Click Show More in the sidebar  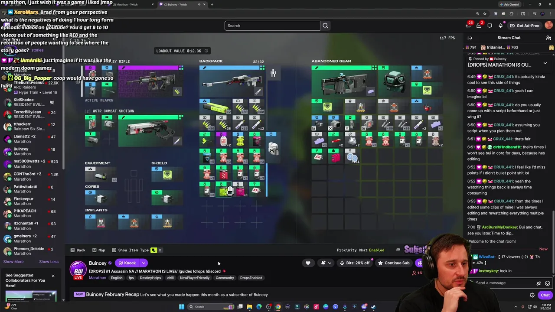pyautogui.click(x=13, y=262)
